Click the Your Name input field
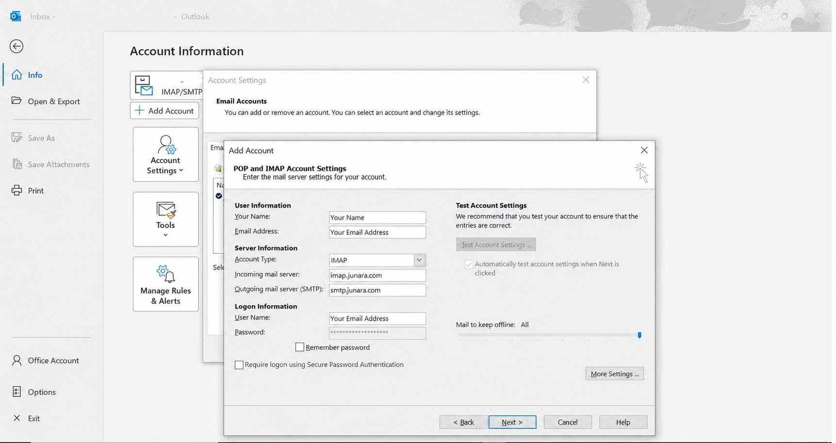Image resolution: width=836 pixels, height=443 pixels. click(x=377, y=217)
